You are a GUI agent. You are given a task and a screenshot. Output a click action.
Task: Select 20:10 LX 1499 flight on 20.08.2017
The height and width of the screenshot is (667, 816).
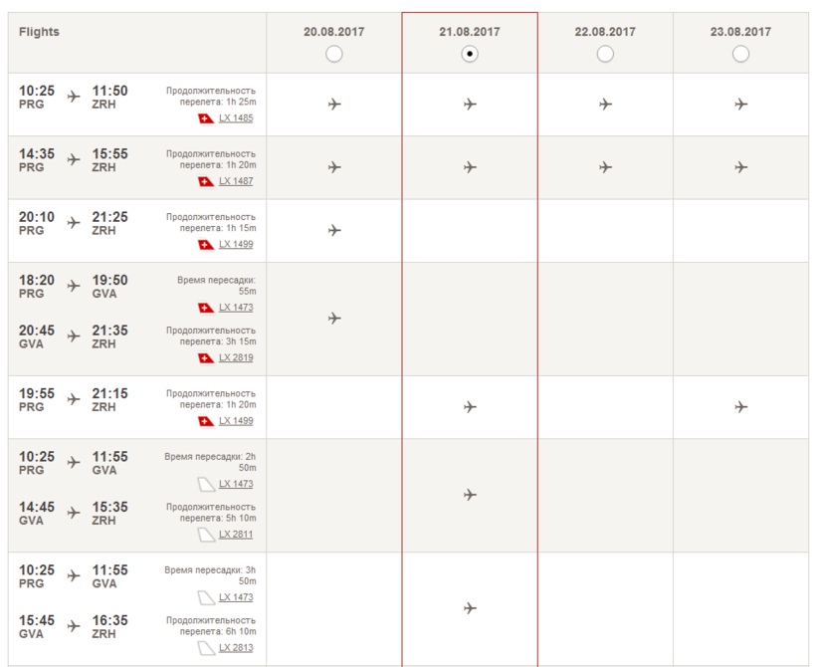click(334, 230)
